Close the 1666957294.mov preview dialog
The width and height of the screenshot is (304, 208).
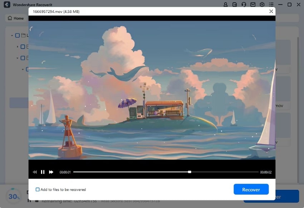pyautogui.click(x=271, y=11)
